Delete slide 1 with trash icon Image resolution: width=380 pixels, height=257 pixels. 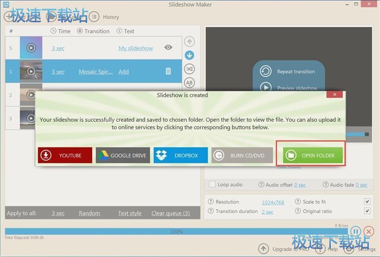168,71
